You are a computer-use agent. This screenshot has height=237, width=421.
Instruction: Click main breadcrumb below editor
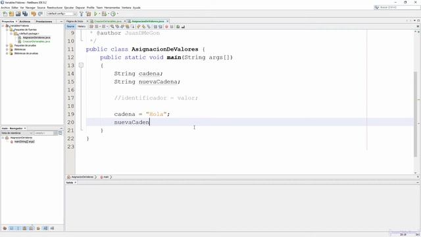click(105, 177)
